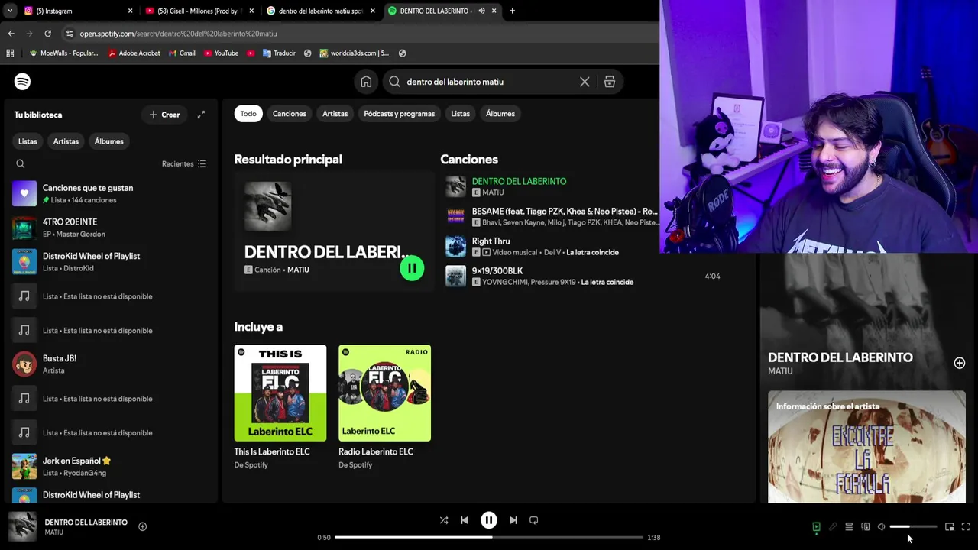Filter library by Artistas

[66, 141]
